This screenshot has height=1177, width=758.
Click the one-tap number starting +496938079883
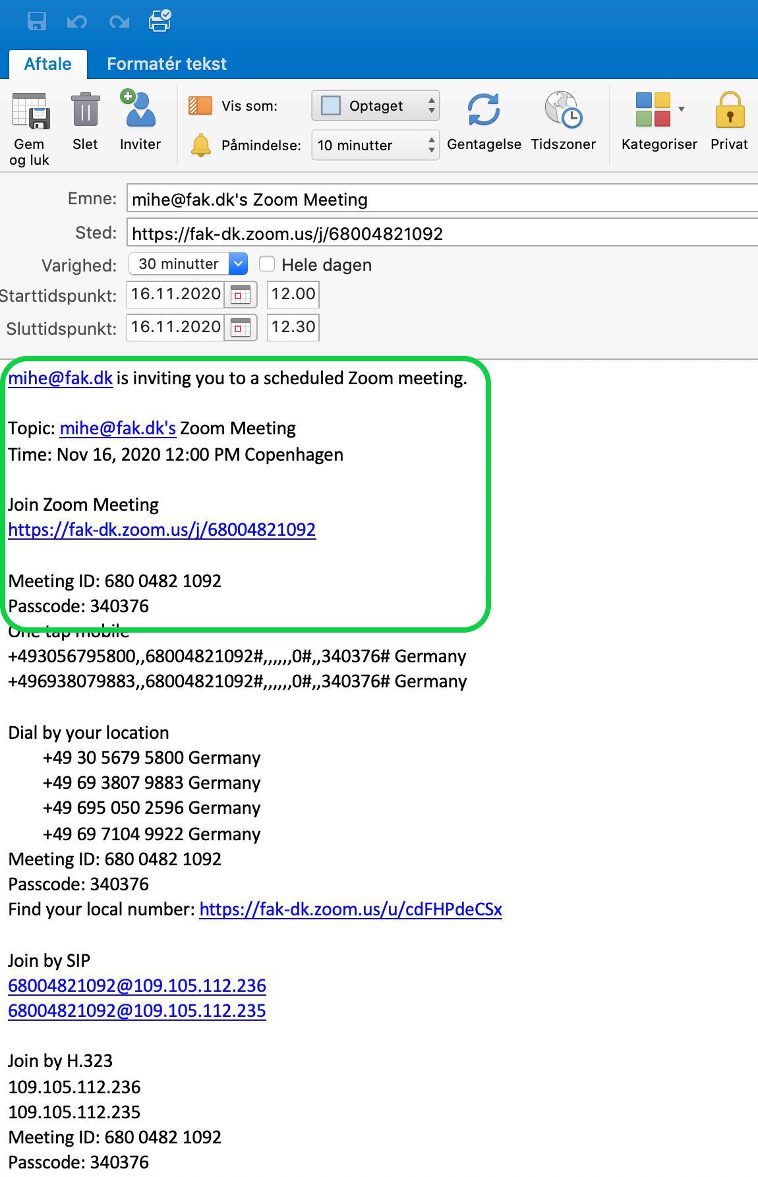tap(237, 681)
